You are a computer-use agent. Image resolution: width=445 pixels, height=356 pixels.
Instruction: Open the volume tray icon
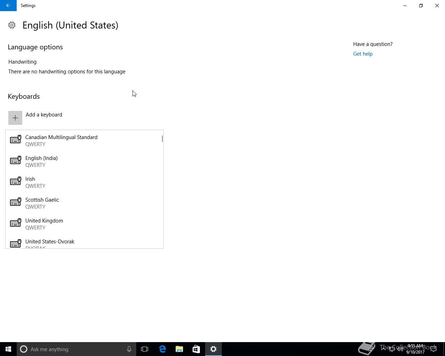[x=400, y=349]
